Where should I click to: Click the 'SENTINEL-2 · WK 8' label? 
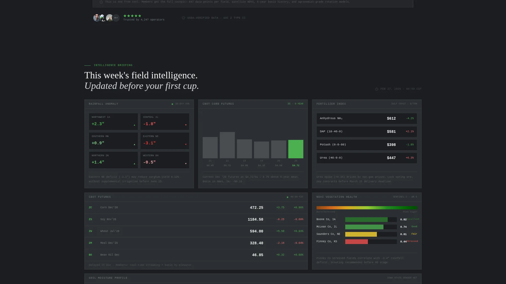coord(405,197)
